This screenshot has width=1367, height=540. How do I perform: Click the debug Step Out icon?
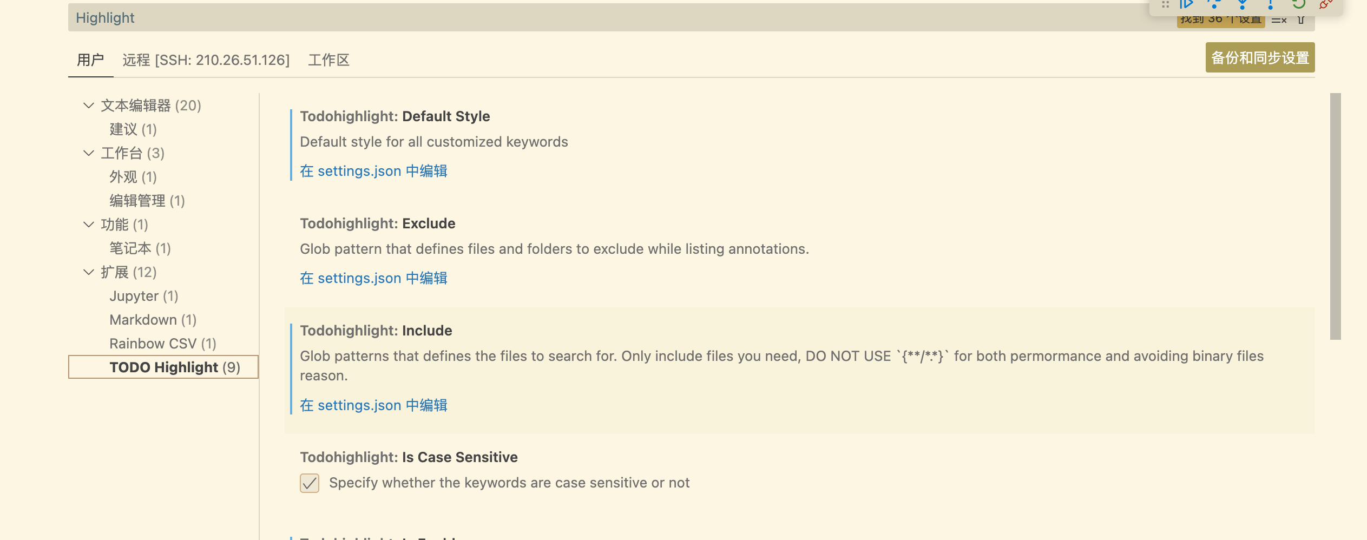[x=1270, y=4]
